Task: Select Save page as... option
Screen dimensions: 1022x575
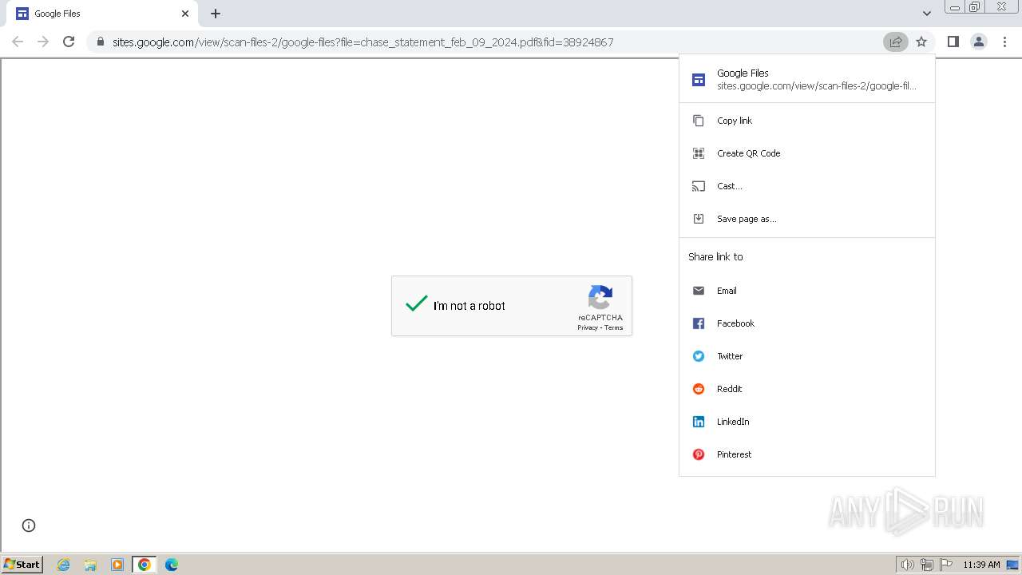Action: [x=806, y=219]
